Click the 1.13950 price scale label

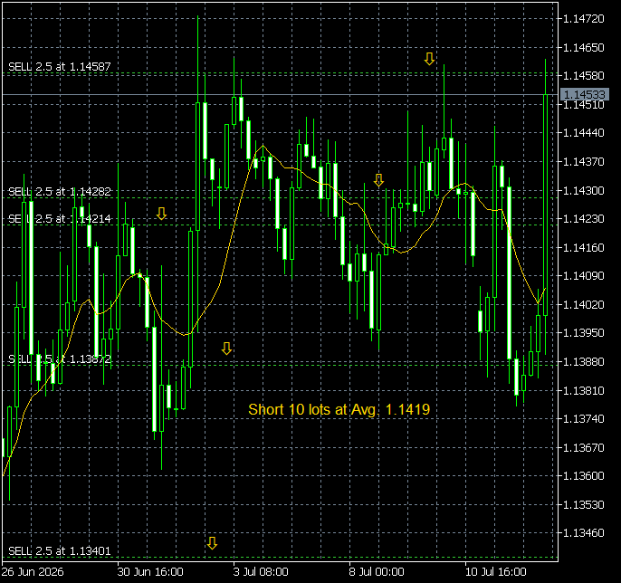pyautogui.click(x=583, y=333)
